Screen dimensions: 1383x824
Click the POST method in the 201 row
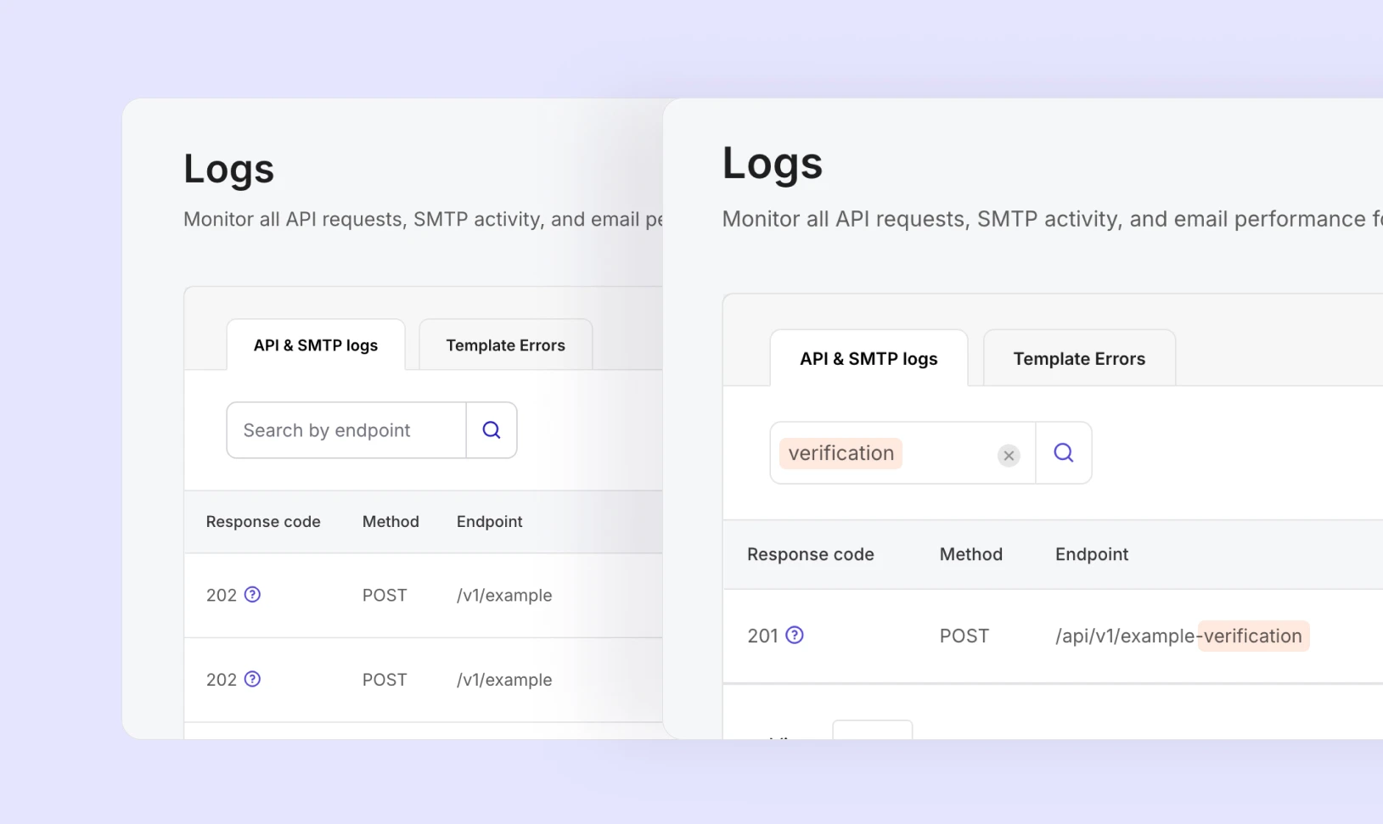pos(964,636)
